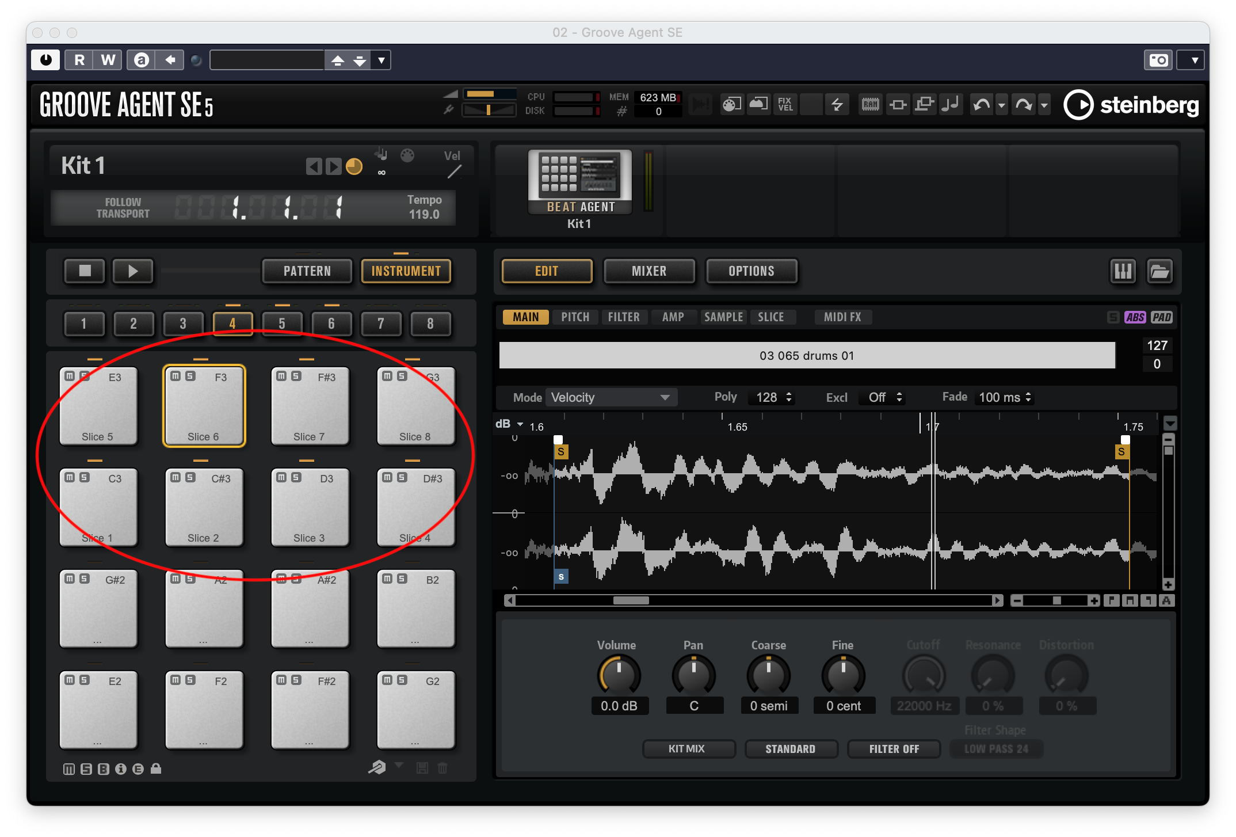Click the global undo arrow icon
This screenshot has width=1236, height=837.
pyautogui.click(x=982, y=105)
